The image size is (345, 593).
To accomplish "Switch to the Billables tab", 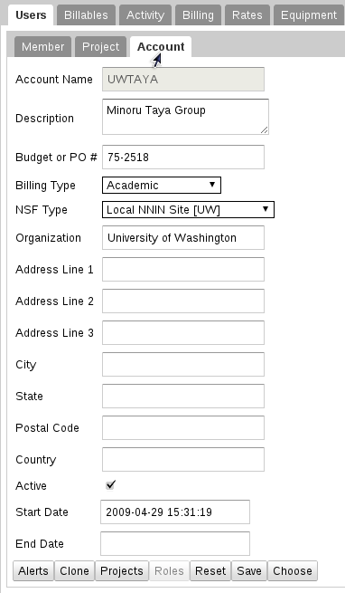I will (86, 15).
